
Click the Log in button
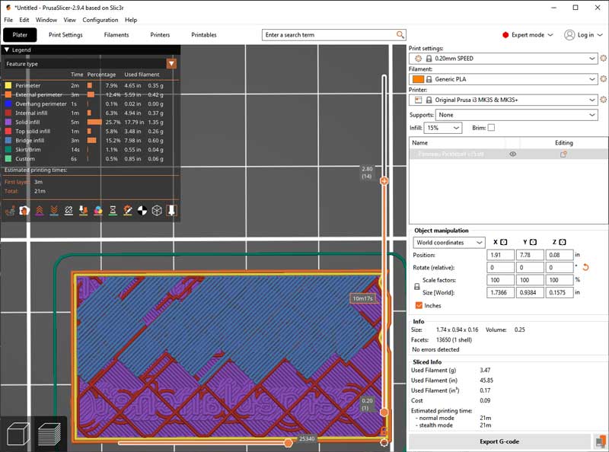pyautogui.click(x=585, y=35)
